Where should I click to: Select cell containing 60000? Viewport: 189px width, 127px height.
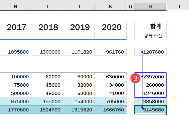tap(79, 77)
